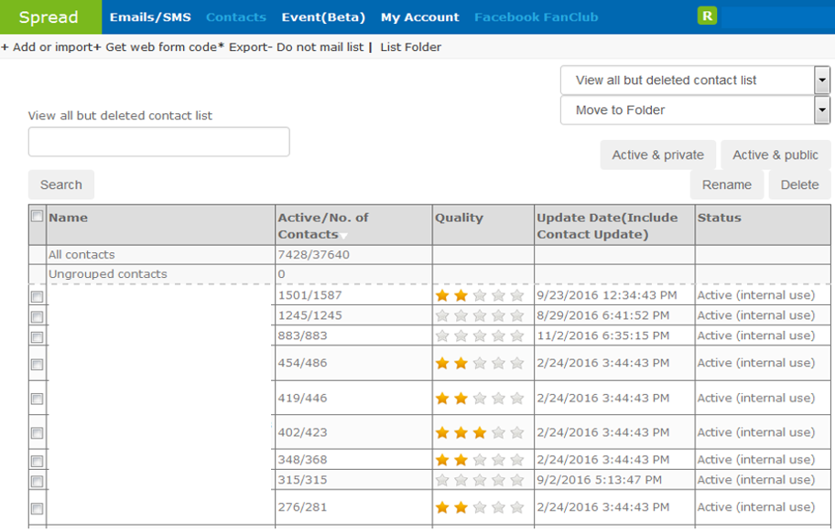Click the quality stars in the 1501/1587 row

coord(479,295)
